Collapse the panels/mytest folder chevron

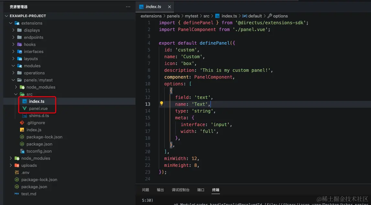(x=13, y=80)
